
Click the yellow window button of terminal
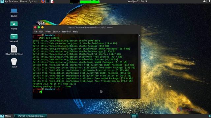pos(43,27)
